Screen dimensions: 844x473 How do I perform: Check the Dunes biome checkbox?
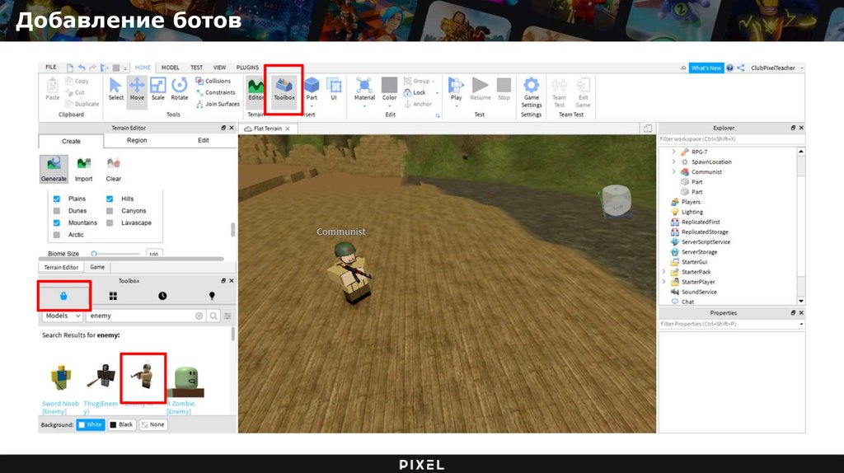57,211
